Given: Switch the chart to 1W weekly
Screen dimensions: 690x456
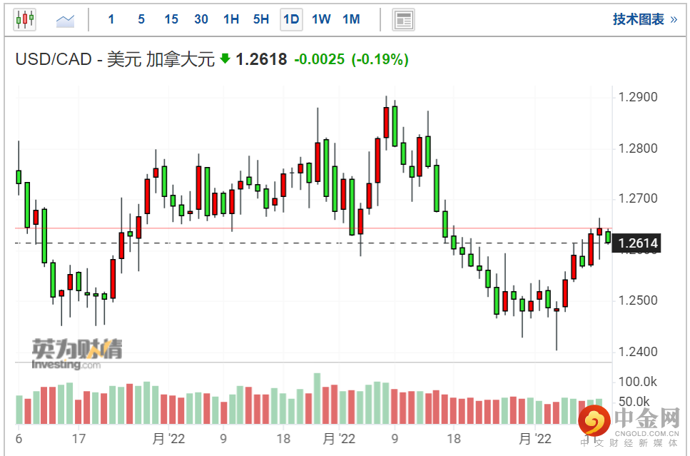Looking at the screenshot, I should click(x=321, y=19).
